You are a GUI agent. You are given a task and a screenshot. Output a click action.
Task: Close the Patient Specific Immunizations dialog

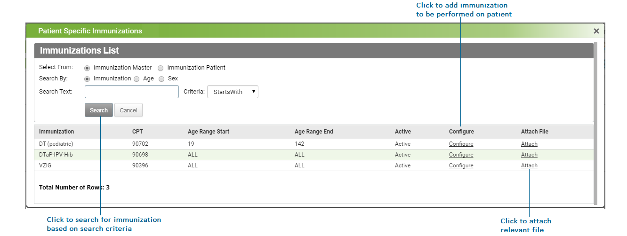pyautogui.click(x=596, y=31)
